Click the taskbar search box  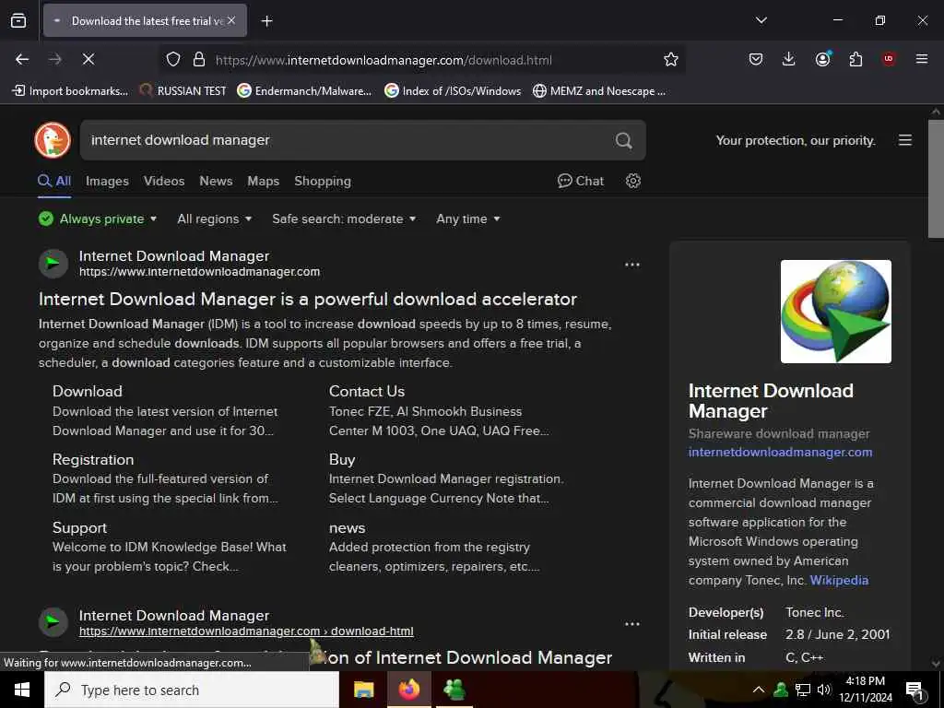pos(192,690)
